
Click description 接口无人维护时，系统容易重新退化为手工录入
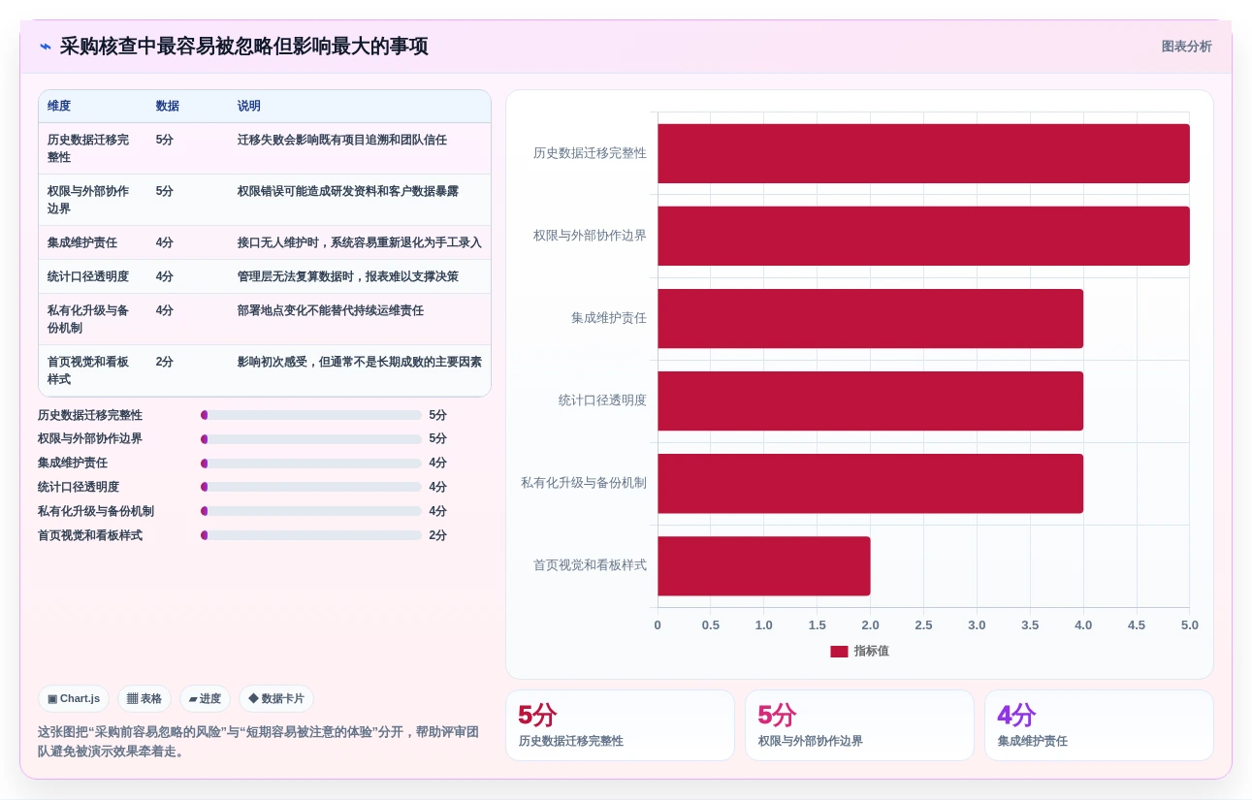pos(360,242)
